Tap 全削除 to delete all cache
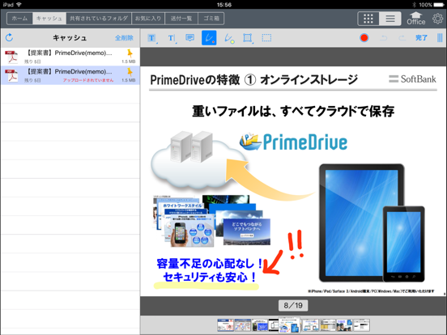The width and height of the screenshot is (447, 335). coord(124,37)
